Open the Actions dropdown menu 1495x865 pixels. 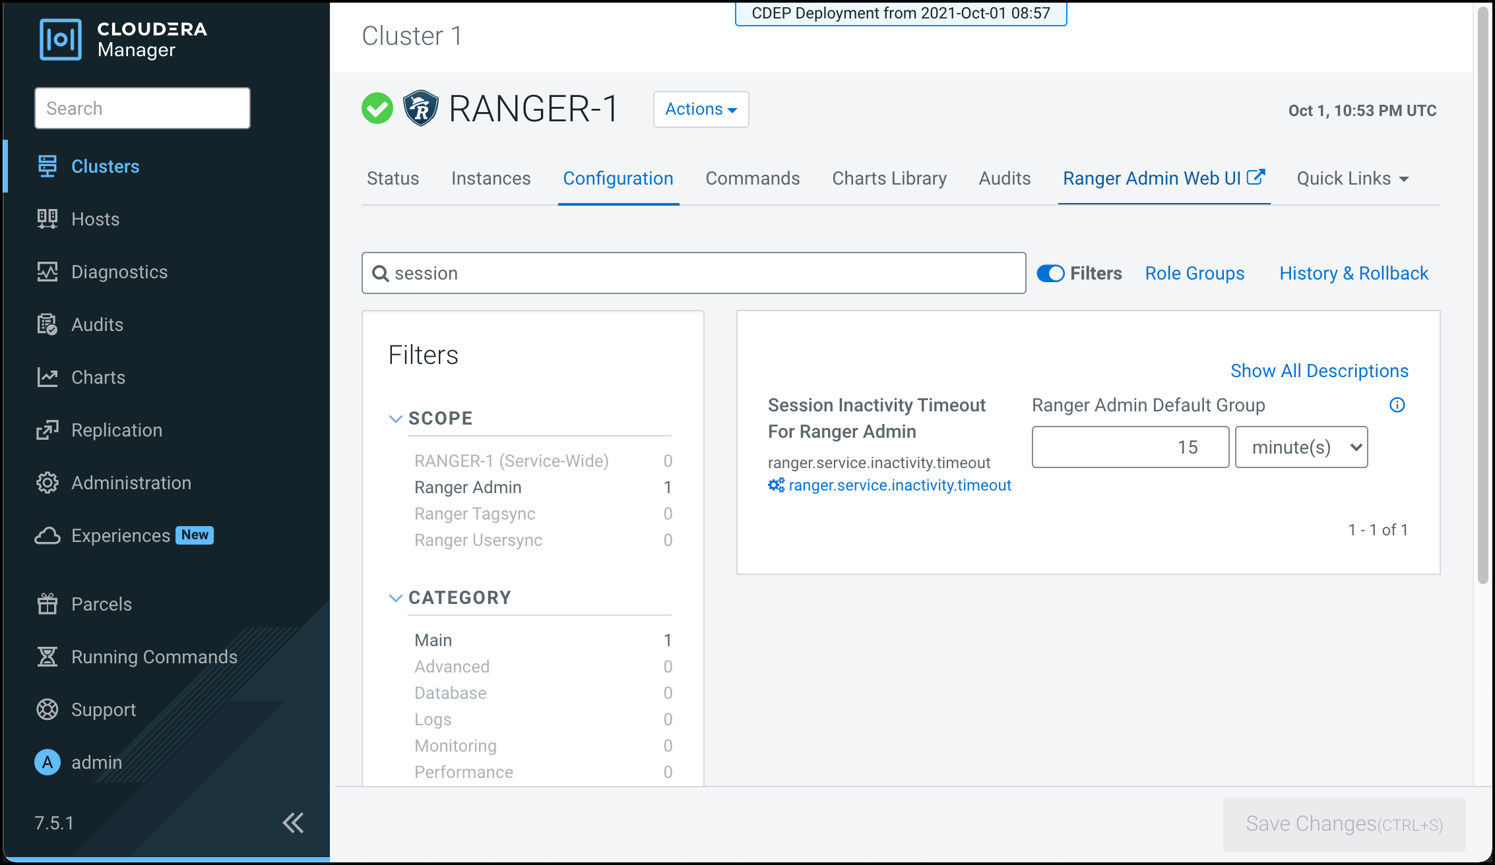[700, 109]
